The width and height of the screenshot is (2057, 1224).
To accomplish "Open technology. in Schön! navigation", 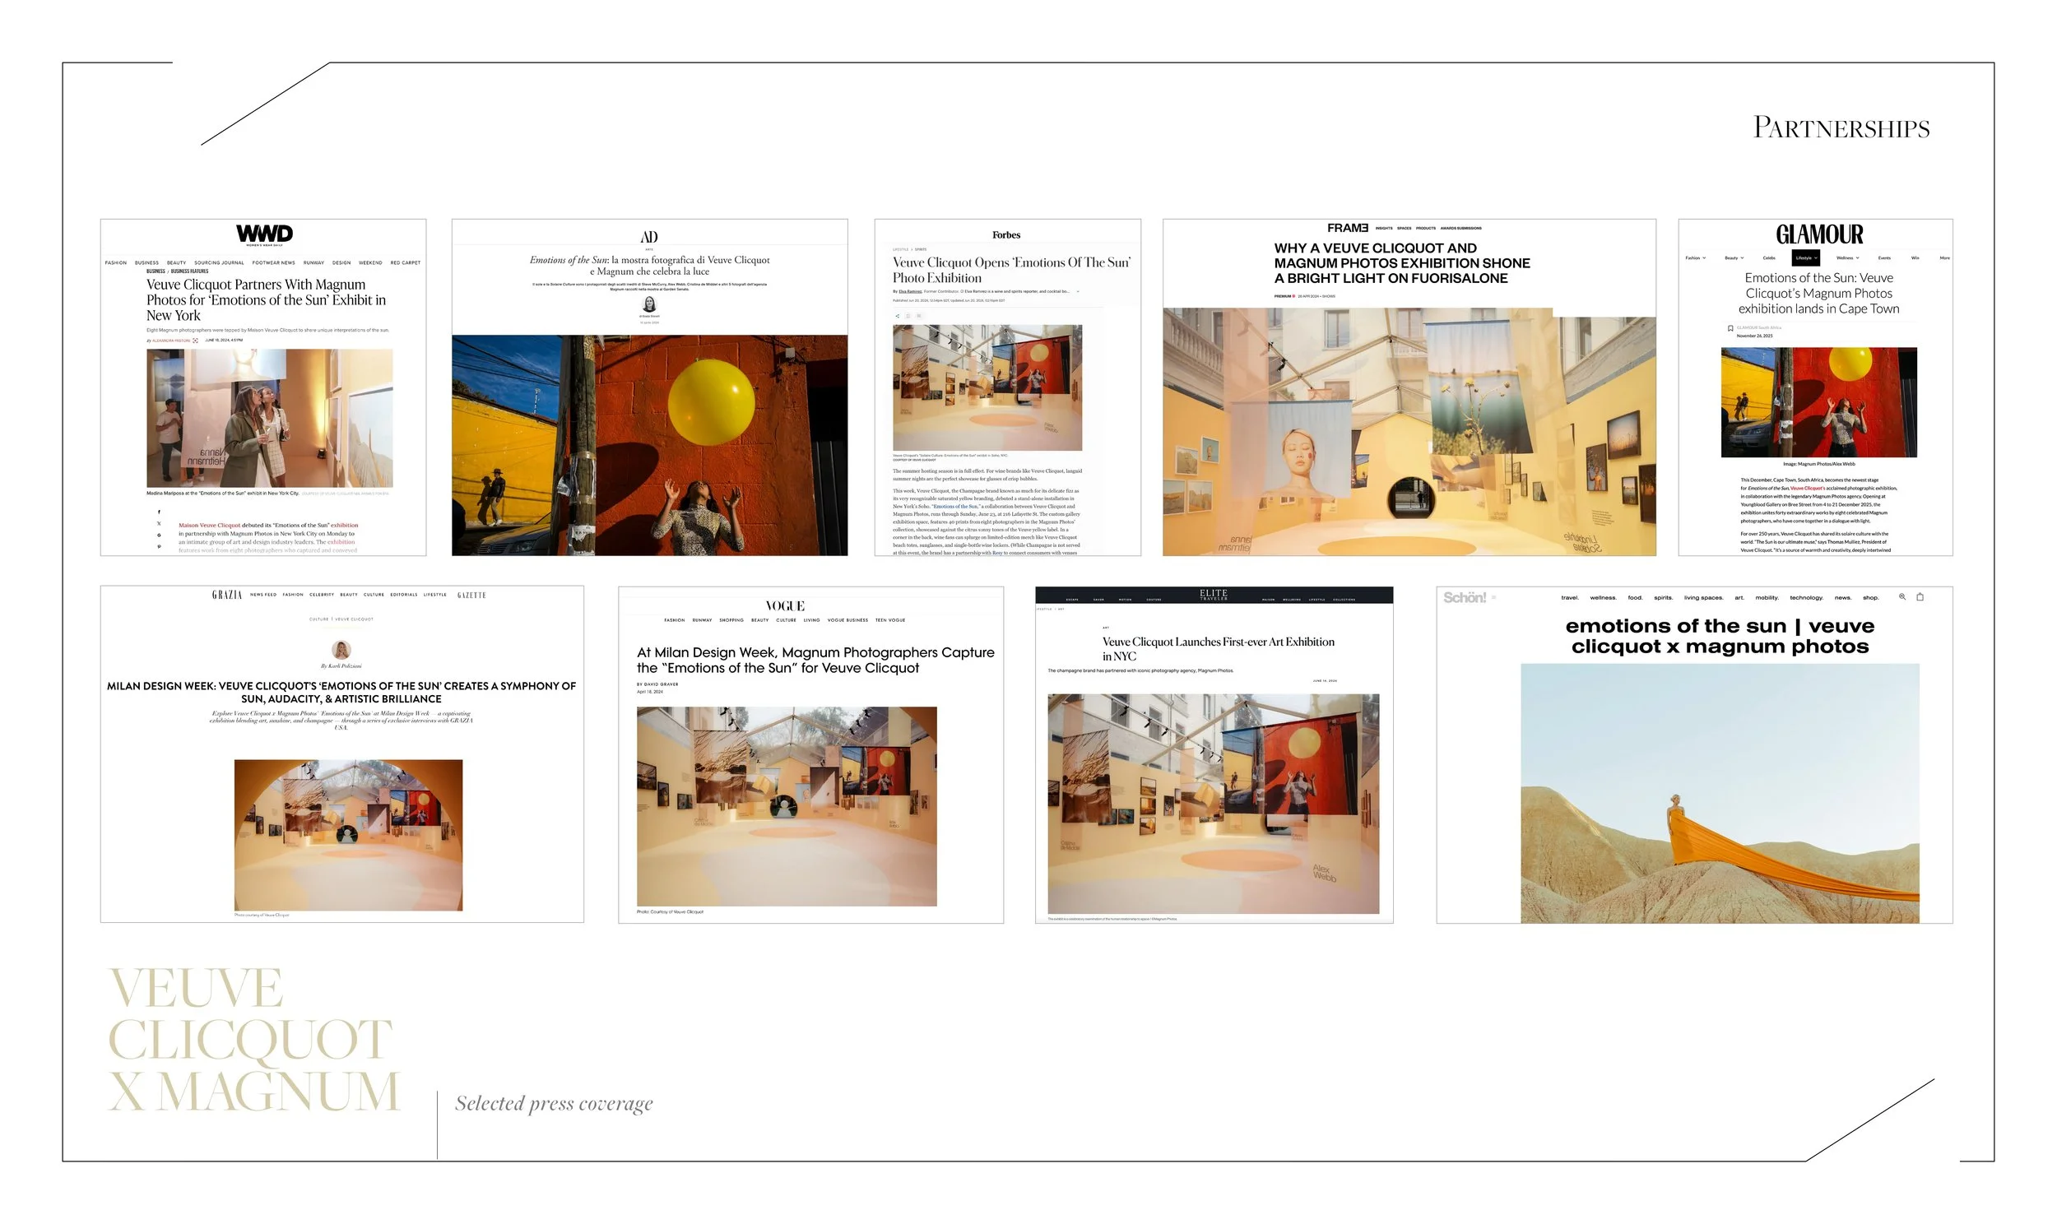I will 1806,598.
